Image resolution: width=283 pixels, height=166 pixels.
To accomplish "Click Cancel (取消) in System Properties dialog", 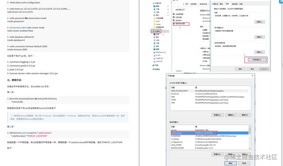I will click(x=252, y=69).
